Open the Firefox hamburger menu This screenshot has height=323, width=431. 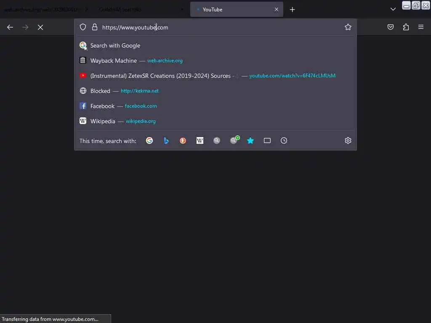tap(421, 27)
